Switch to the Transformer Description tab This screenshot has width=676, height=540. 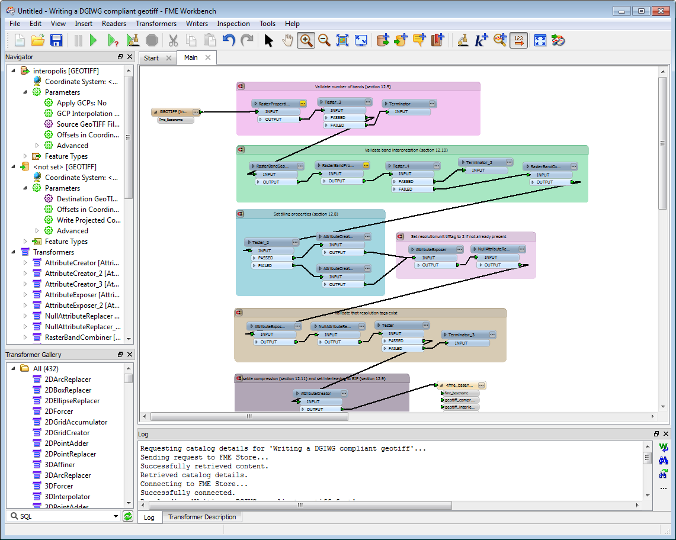pyautogui.click(x=202, y=517)
